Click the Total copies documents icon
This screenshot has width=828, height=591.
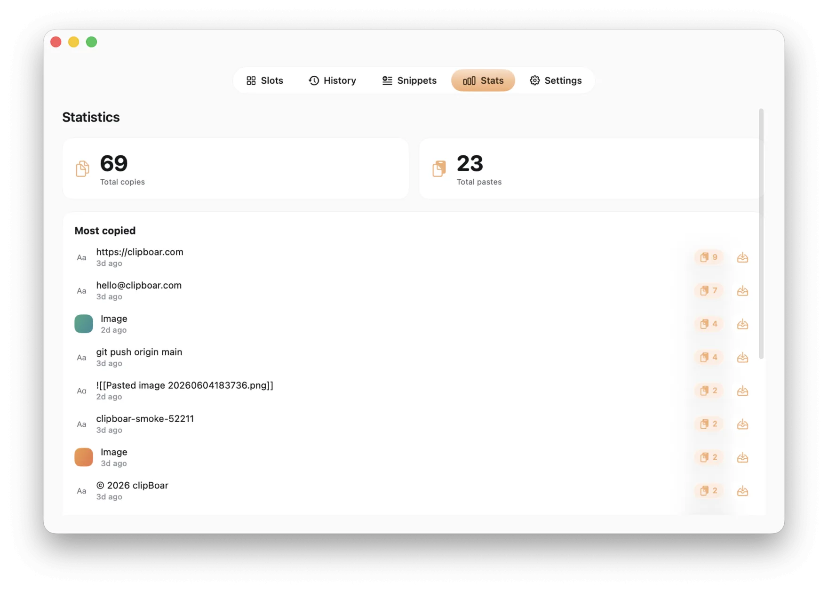(82, 168)
